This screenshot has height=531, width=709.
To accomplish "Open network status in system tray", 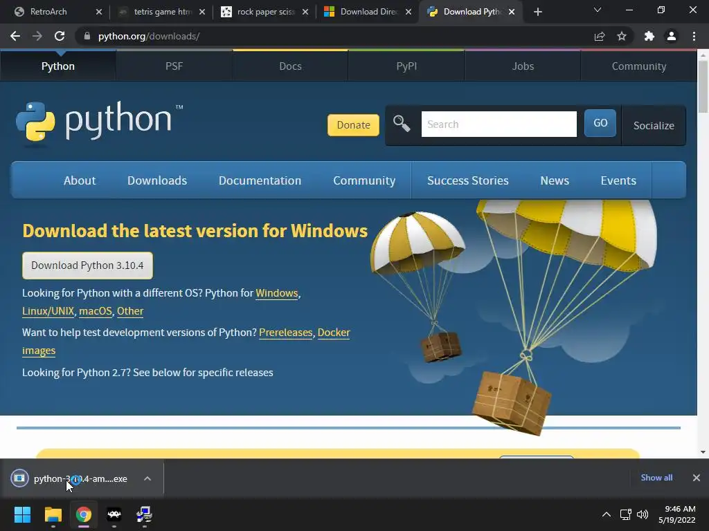I will click(x=625, y=514).
